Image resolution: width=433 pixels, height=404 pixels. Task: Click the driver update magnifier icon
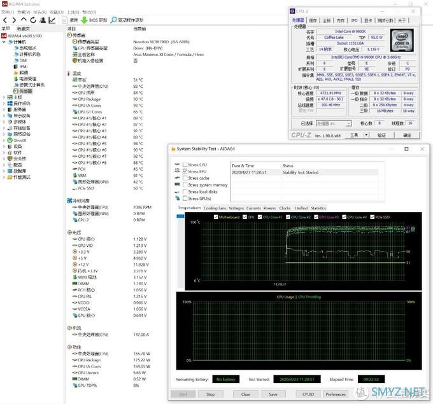click(113, 20)
